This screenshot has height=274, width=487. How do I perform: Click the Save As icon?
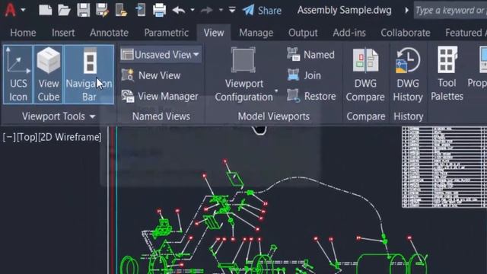click(x=102, y=10)
